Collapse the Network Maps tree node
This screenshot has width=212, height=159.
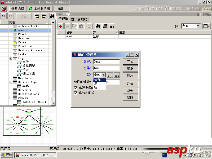point(11,82)
